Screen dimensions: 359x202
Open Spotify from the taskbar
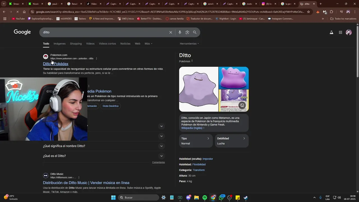pyautogui.click(x=205, y=198)
